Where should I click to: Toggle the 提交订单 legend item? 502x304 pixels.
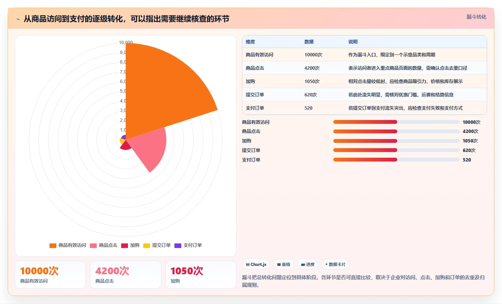coord(157,245)
